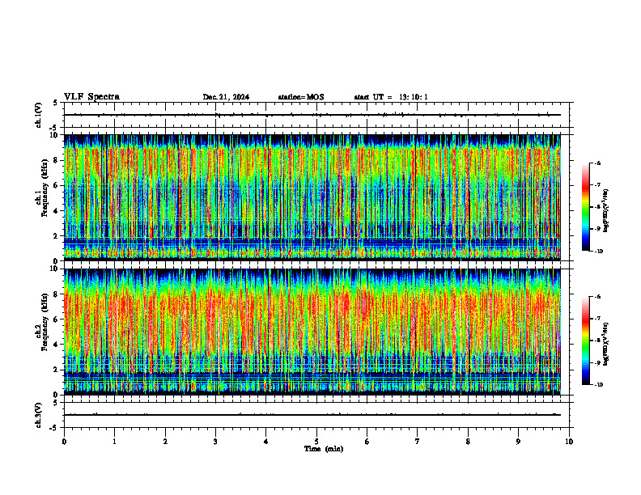Click the "VLF Spectra" plot title
Image resolution: width=641 pixels, height=495 pixels.
point(91,97)
